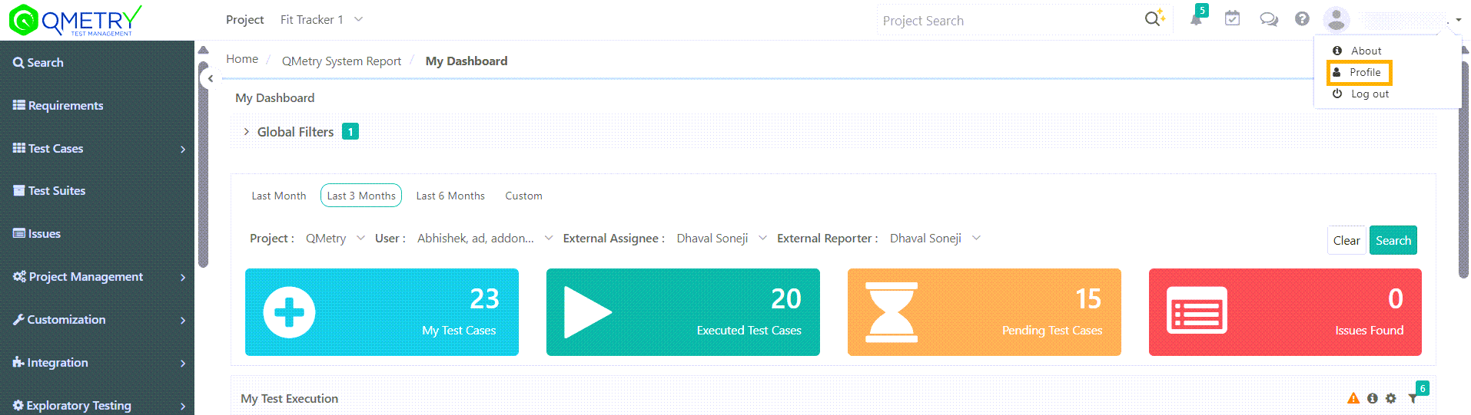
Task: Open the notifications bell
Action: point(1197,18)
